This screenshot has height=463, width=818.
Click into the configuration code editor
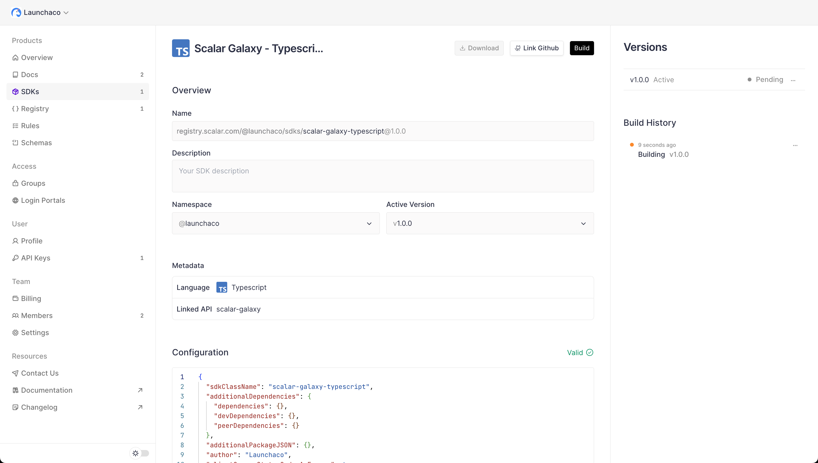point(383,415)
